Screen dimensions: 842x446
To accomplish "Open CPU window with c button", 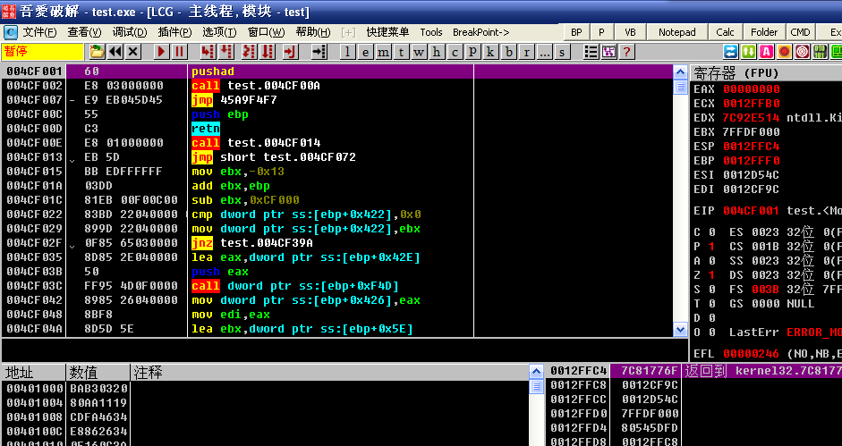I will pos(455,52).
